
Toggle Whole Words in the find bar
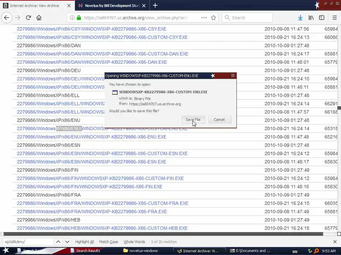134,242
